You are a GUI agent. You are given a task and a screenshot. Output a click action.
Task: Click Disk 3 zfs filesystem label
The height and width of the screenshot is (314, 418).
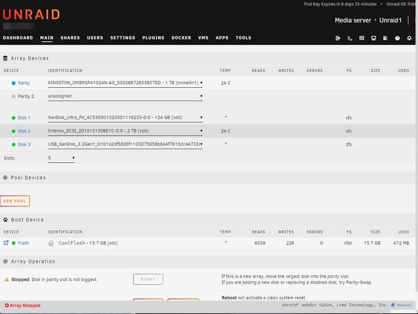349,144
